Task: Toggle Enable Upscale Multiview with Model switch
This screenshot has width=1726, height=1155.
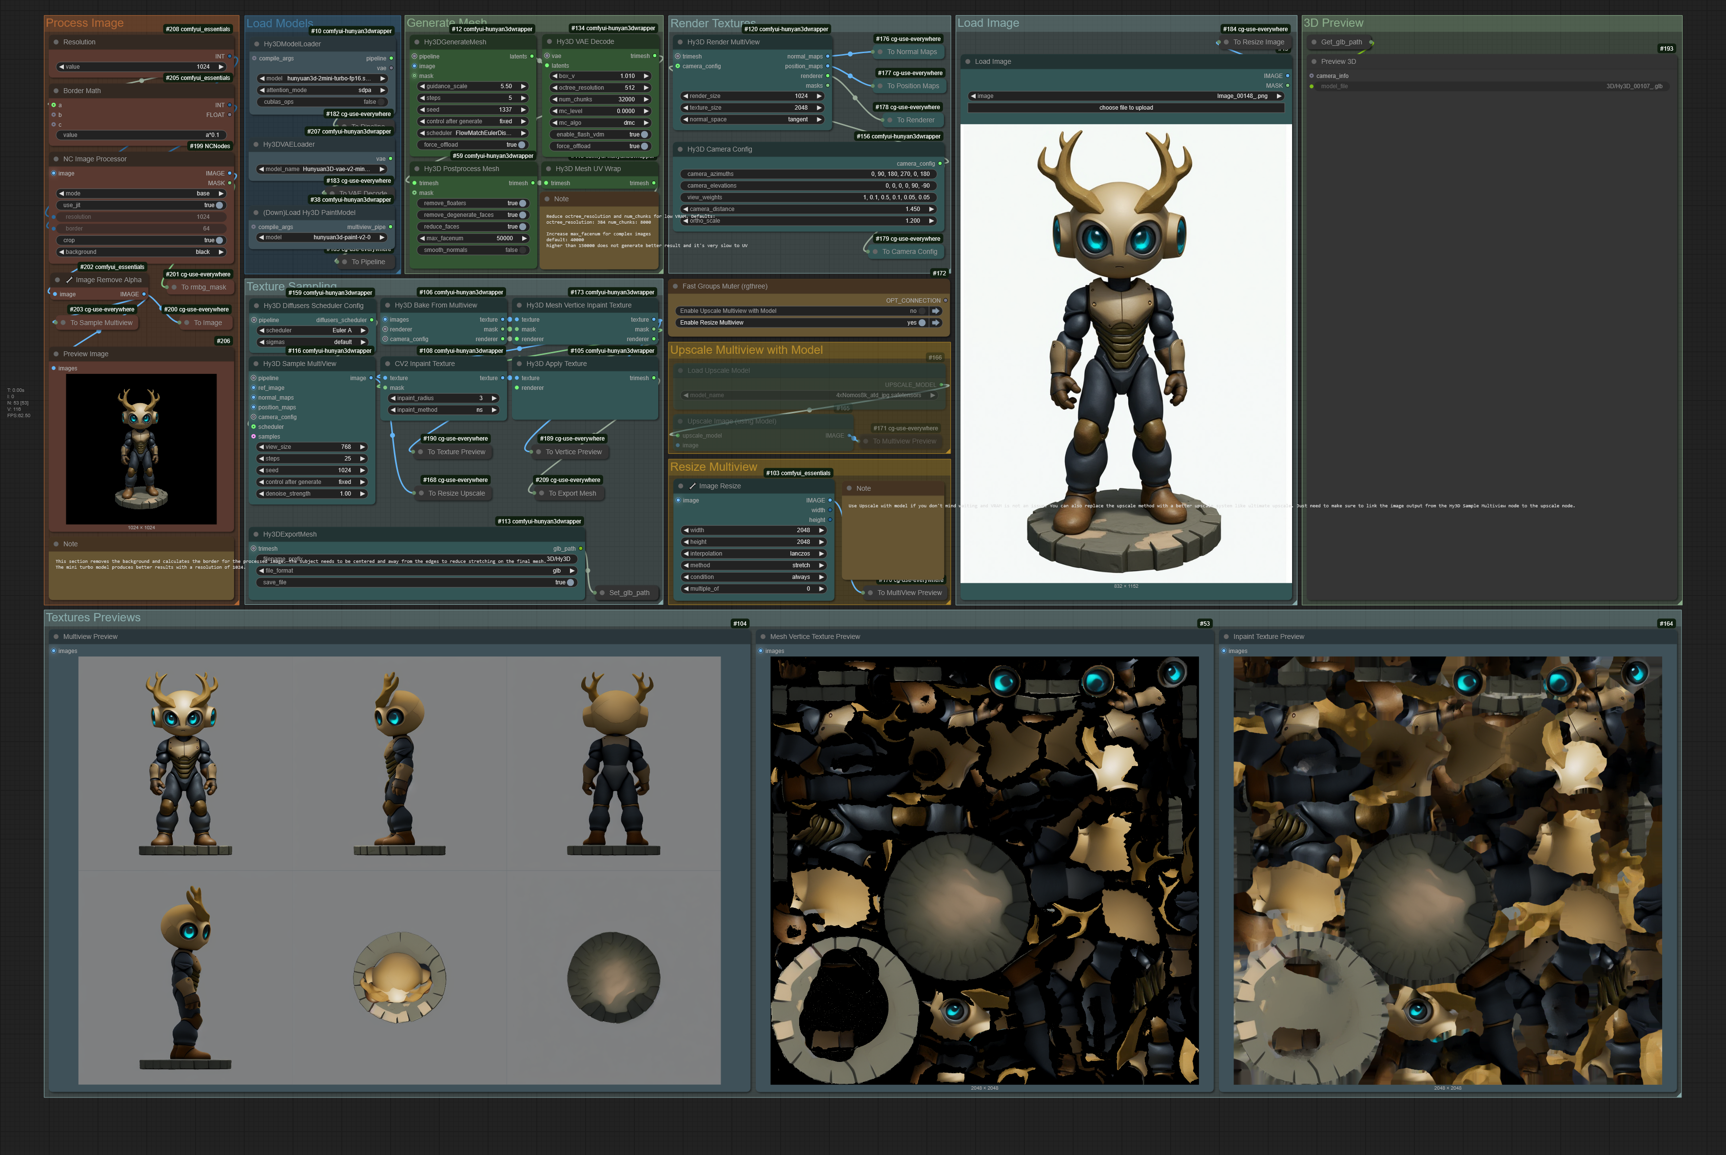Action: [x=922, y=311]
